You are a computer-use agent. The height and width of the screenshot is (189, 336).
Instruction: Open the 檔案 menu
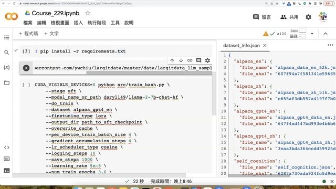tap(28, 23)
